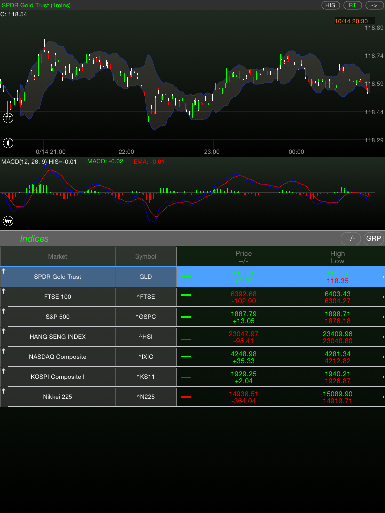The width and height of the screenshot is (385, 513).
Task: Expand the HANG SENG INDEX row chevron
Action: (383, 337)
